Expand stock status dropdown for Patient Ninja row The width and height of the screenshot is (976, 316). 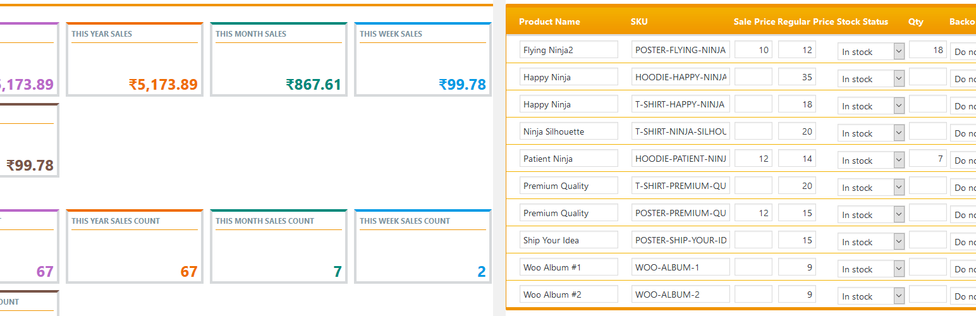tap(871, 160)
